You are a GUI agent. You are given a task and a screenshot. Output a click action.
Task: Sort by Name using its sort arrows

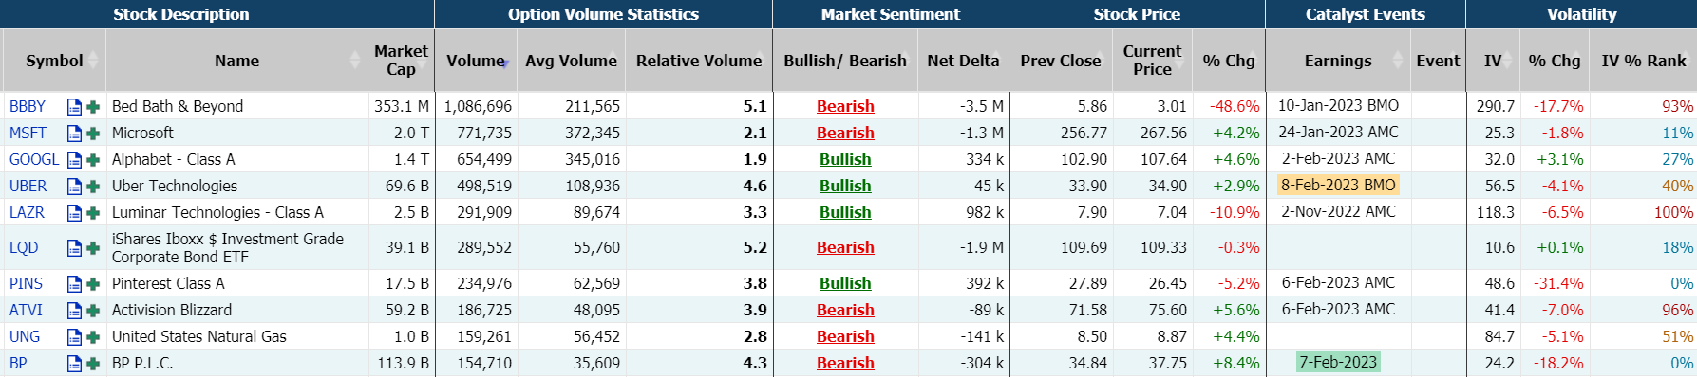pyautogui.click(x=355, y=61)
